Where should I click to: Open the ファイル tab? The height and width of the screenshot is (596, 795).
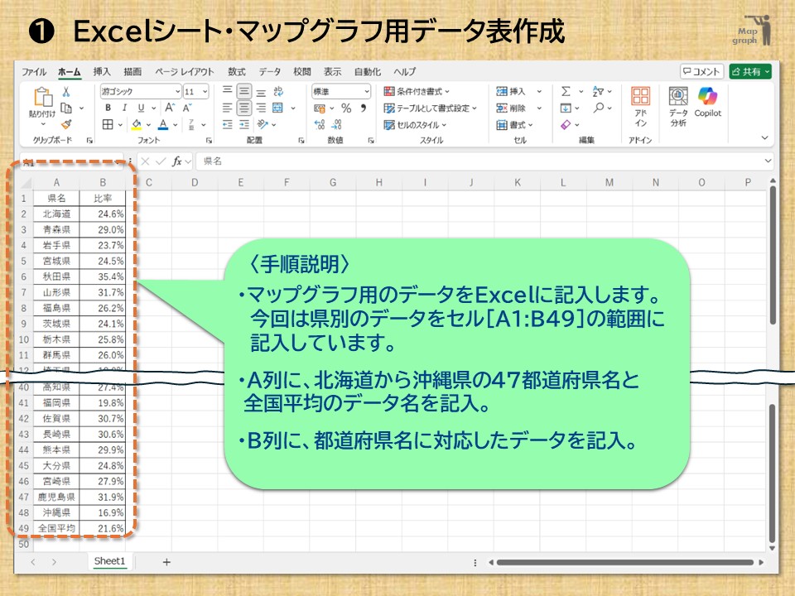pos(34,72)
